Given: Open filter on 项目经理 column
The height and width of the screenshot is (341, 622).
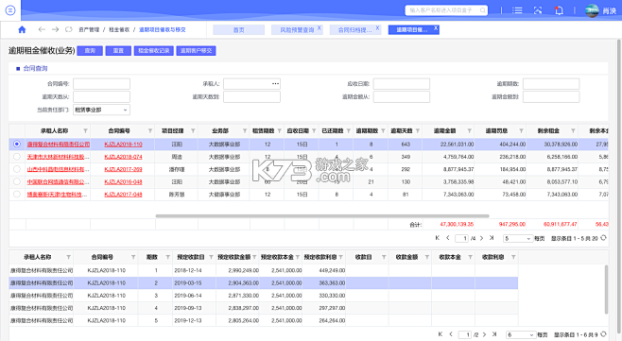Looking at the screenshot, I should click(x=193, y=131).
